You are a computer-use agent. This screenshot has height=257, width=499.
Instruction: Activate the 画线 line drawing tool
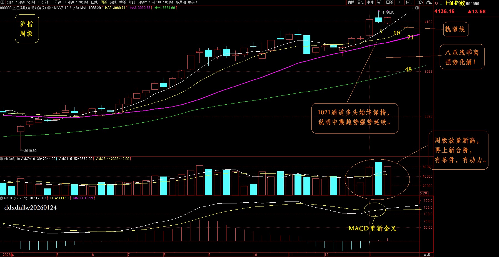click(390, 2)
